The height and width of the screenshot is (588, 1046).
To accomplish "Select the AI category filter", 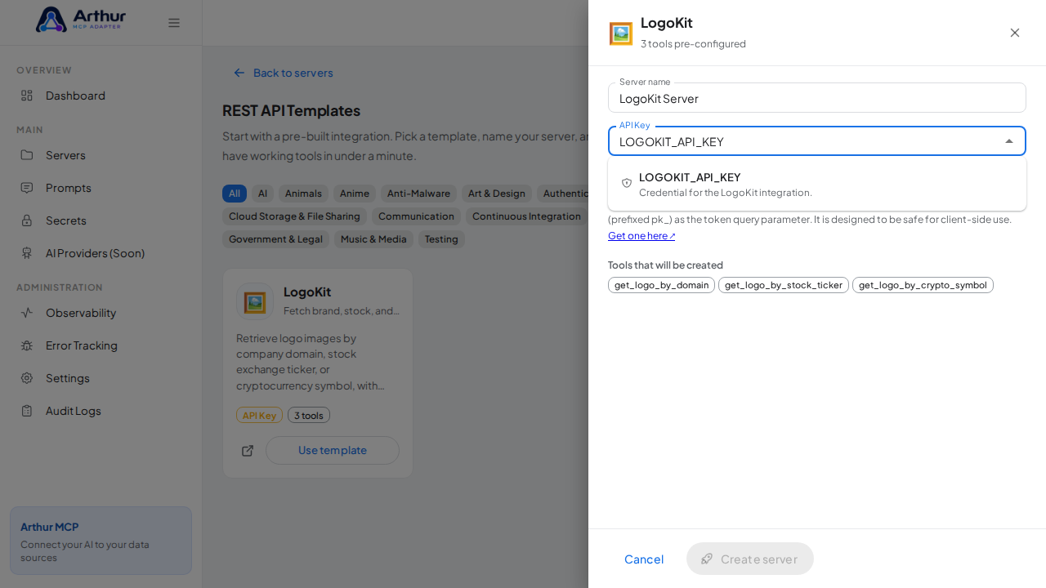I will tap(262, 194).
